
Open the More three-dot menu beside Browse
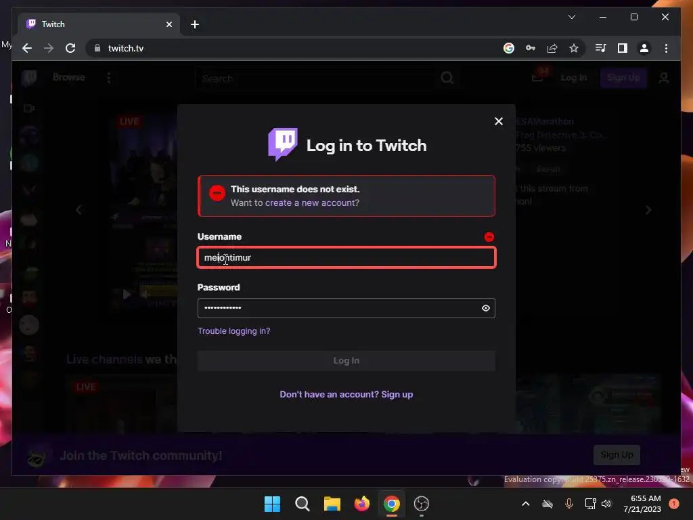tap(109, 78)
